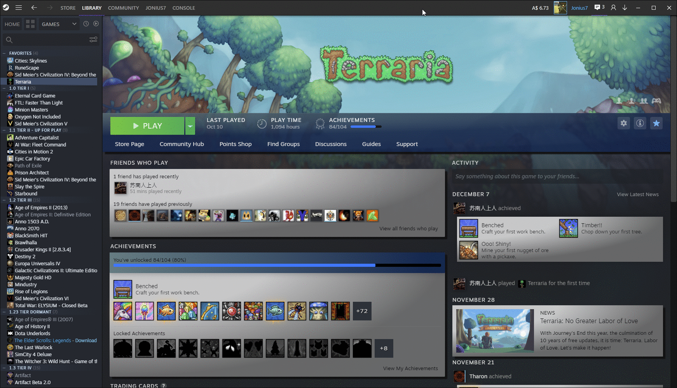
Task: Open the JONIUS7 profile tab
Action: (156, 8)
